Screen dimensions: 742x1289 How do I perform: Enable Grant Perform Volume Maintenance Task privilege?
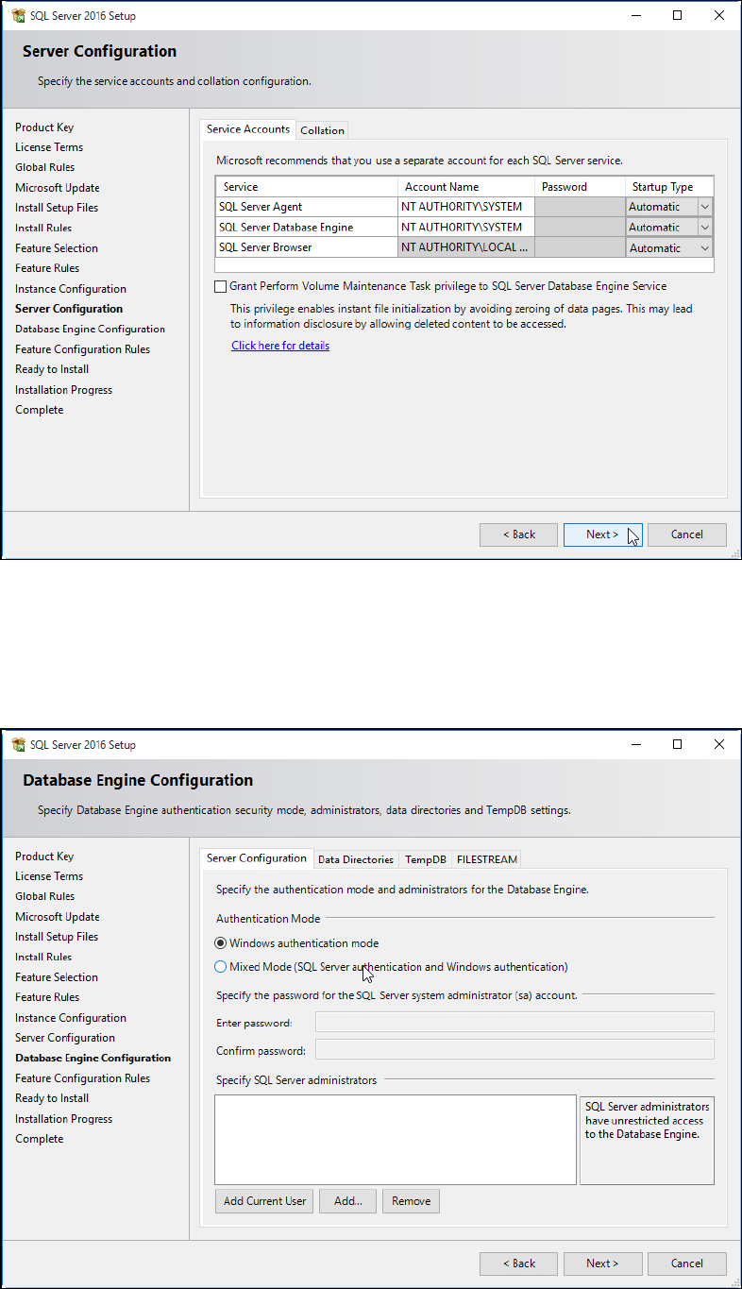(221, 286)
